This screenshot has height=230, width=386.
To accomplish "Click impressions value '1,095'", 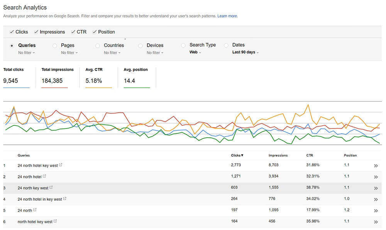I will [x=274, y=210].
